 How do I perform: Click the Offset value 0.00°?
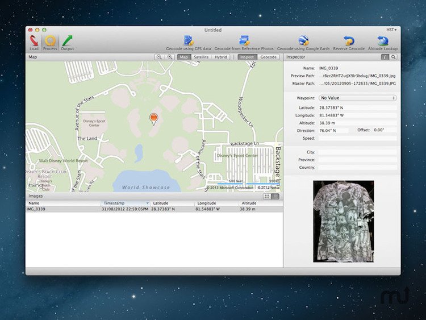385,130
